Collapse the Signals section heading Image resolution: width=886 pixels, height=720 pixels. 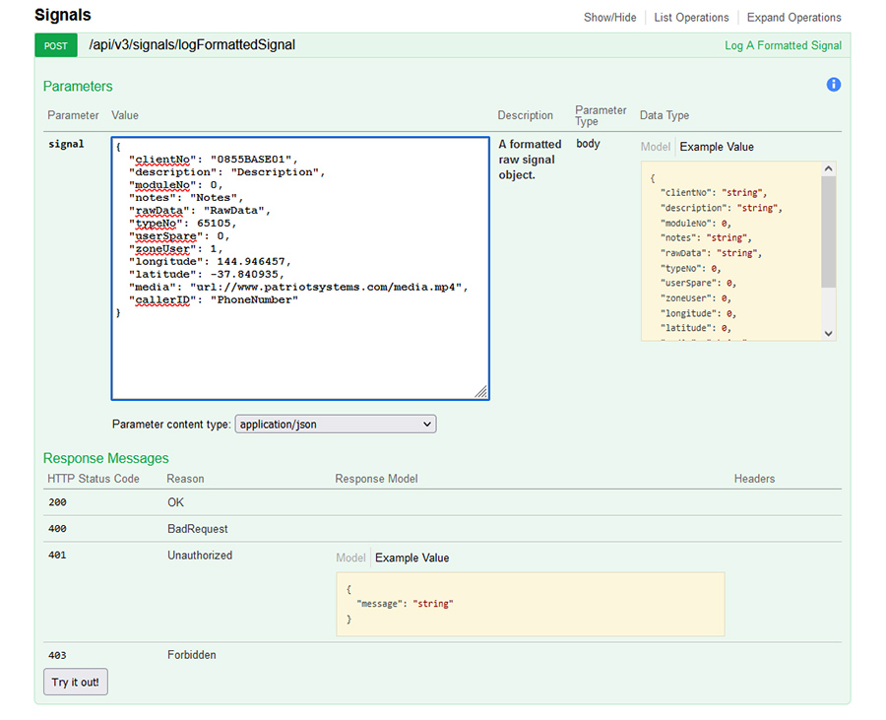coord(63,16)
